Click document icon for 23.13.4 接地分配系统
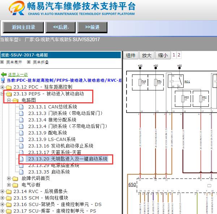The width and height of the screenshot is (217, 214). pos(21,120)
